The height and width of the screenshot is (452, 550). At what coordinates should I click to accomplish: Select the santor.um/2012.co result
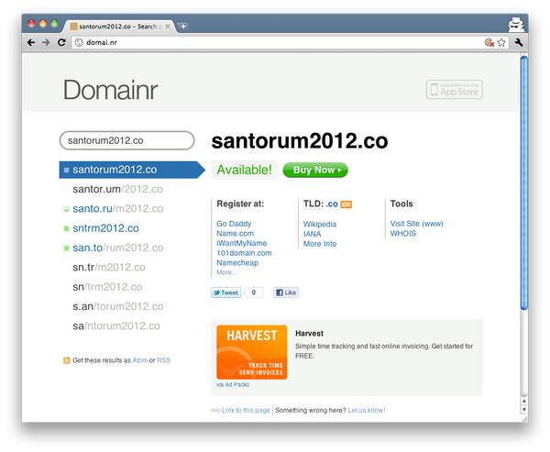click(117, 189)
